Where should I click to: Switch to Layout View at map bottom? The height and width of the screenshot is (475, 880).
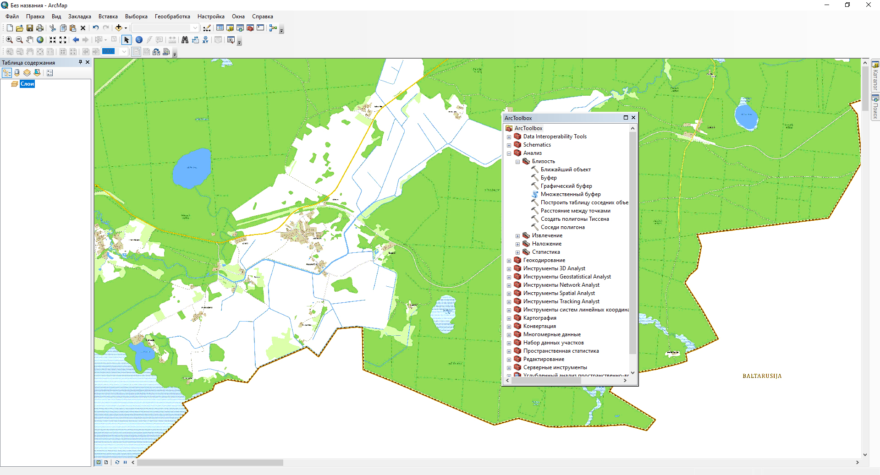coord(106,462)
